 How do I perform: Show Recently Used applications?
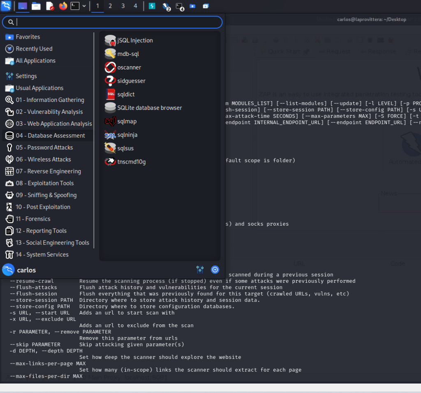point(34,49)
